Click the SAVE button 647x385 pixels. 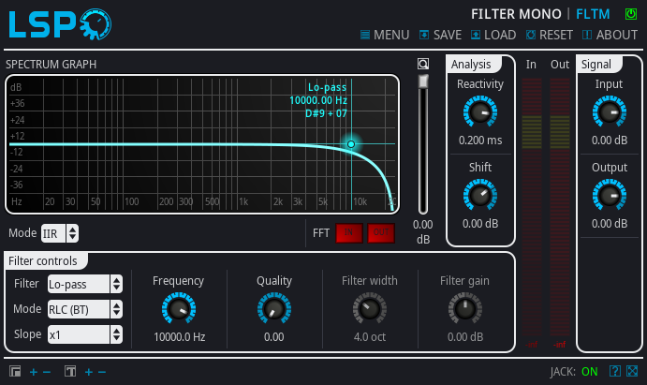pos(440,35)
